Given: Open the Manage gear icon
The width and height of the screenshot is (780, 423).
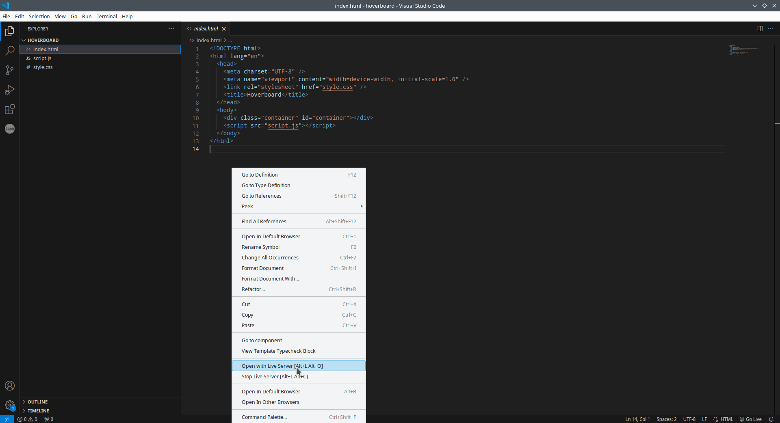Looking at the screenshot, I should (10, 405).
